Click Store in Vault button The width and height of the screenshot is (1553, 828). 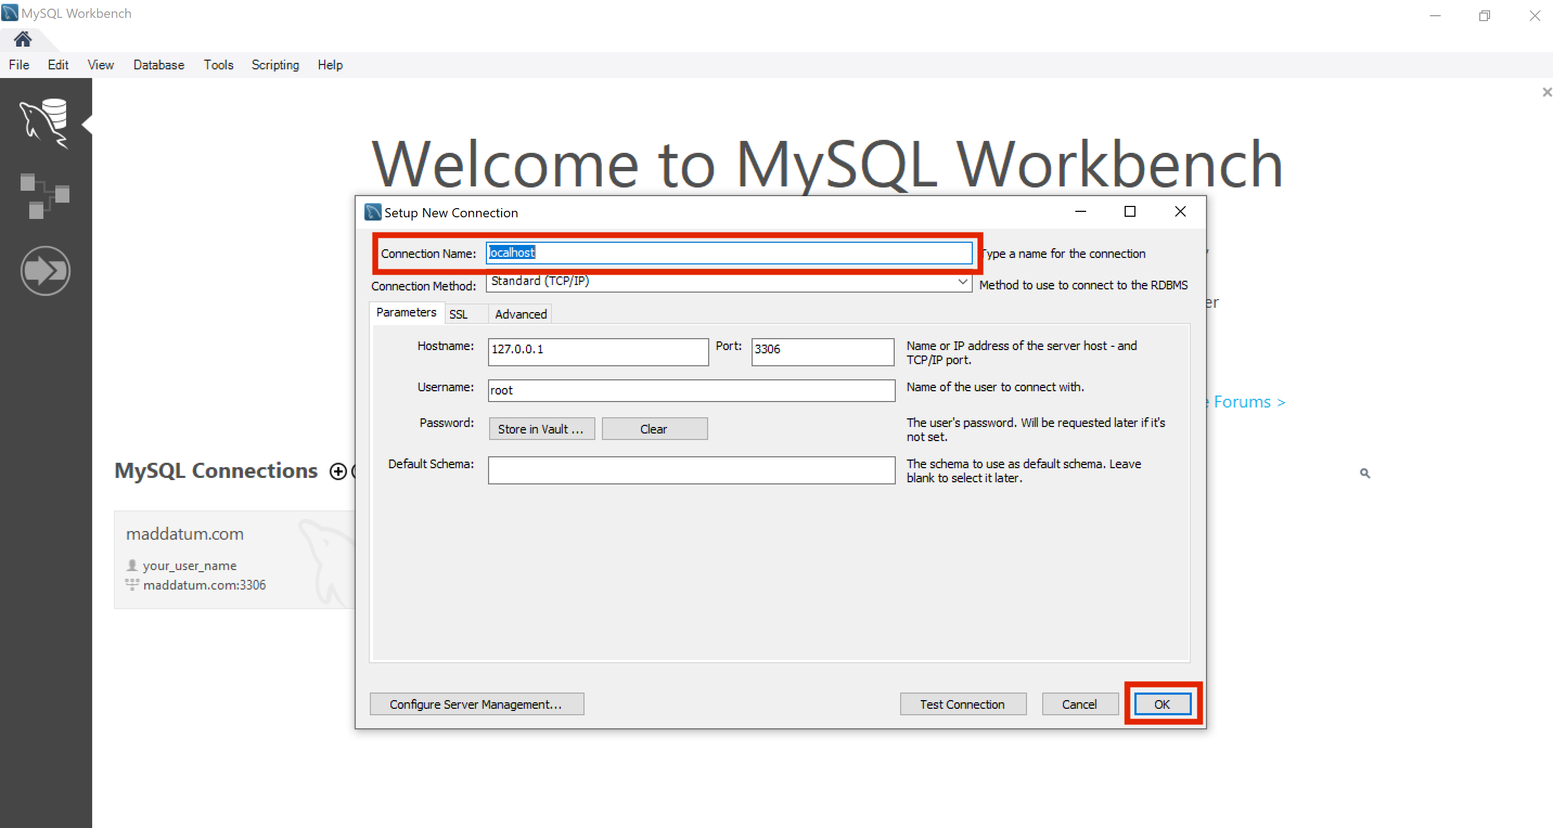click(541, 429)
